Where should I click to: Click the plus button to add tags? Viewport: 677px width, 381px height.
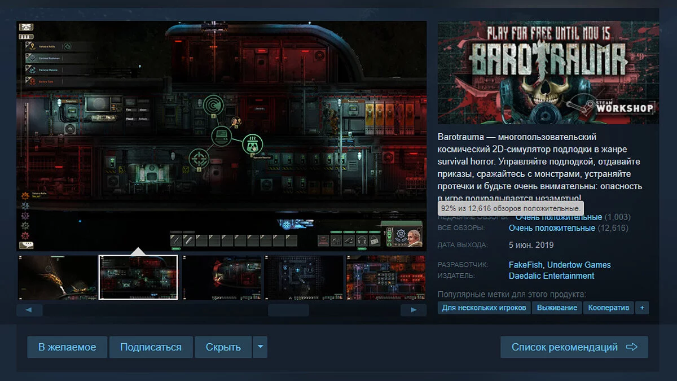tap(641, 308)
